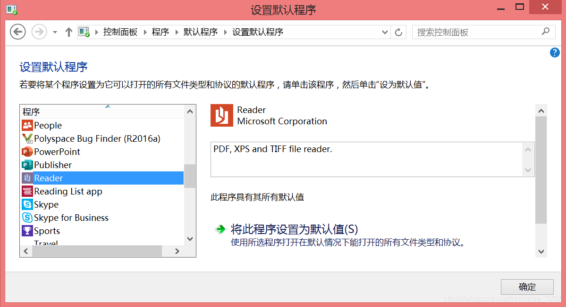Screen dimensions: 566x307
Task: Click the program list scroll down arrow
Action: coord(190,239)
